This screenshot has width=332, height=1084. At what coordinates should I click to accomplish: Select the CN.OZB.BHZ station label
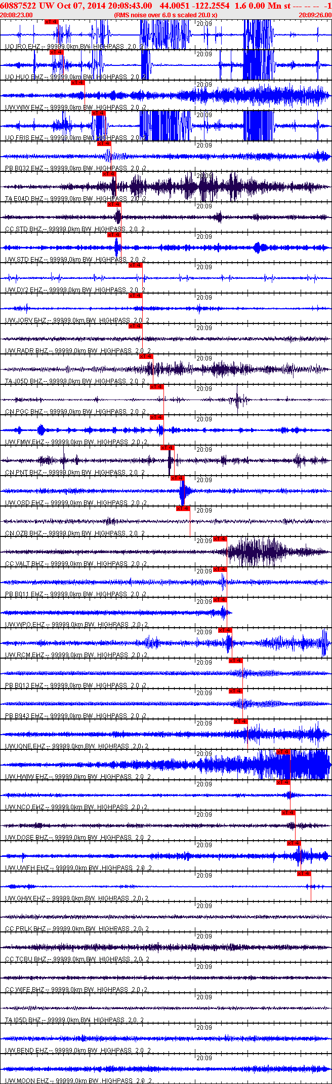click(75, 533)
